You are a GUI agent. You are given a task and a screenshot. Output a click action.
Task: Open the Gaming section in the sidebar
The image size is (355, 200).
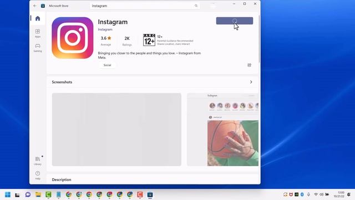[x=38, y=48]
